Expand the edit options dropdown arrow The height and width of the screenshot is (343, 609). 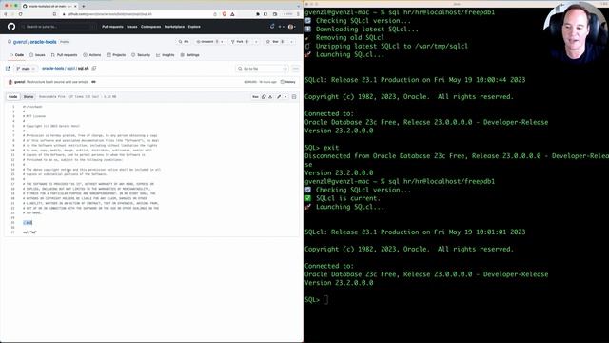[x=285, y=97]
